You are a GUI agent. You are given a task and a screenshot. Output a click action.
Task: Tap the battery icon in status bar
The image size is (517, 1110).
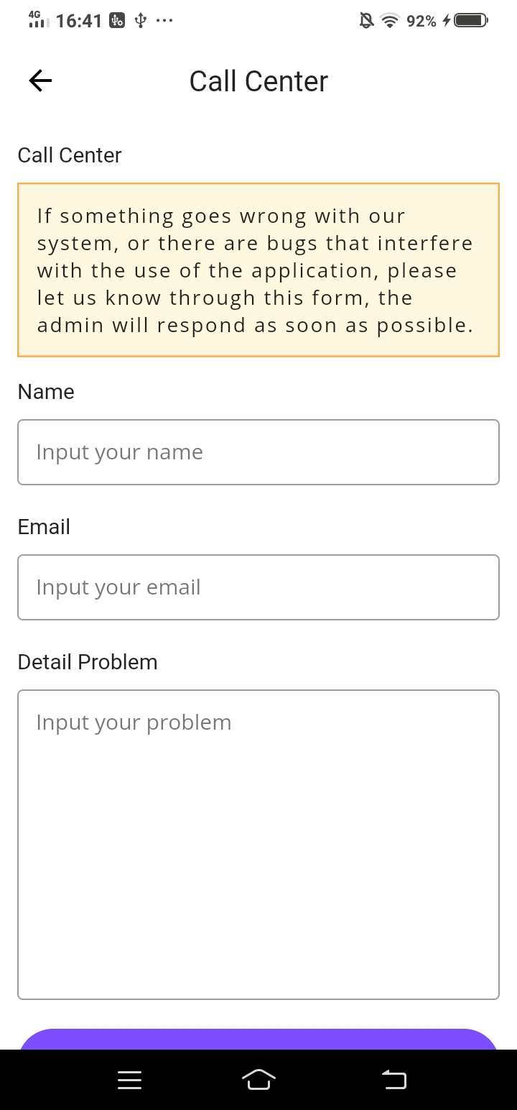[471, 21]
